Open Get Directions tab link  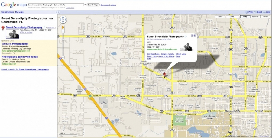point(8,12)
